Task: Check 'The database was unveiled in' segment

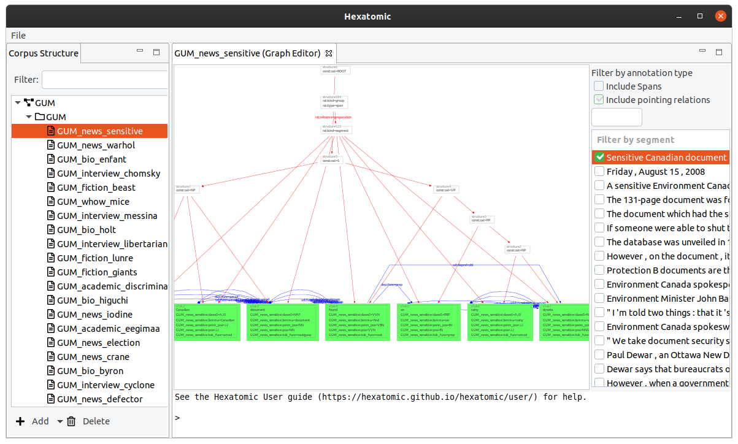Action: click(599, 242)
